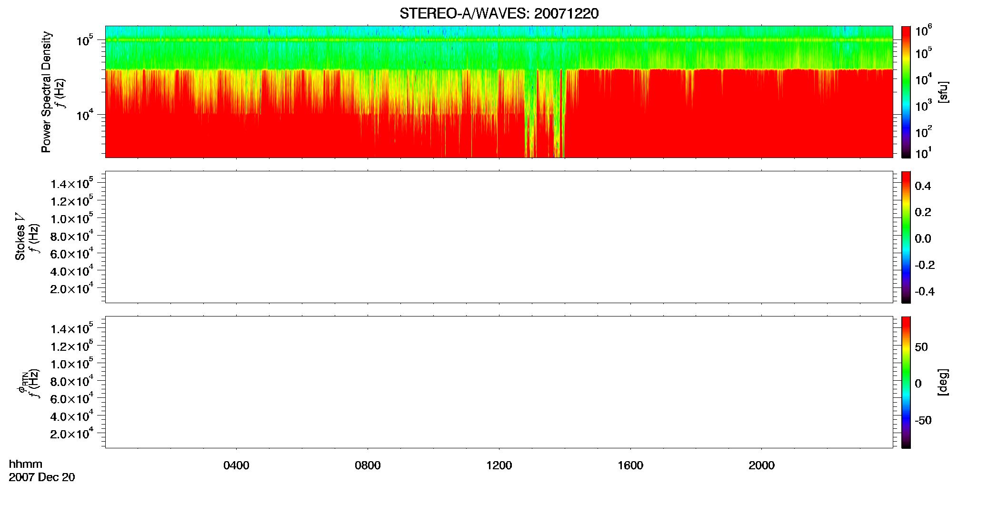Image resolution: width=998 pixels, height=514 pixels.
Task: Click the empty phi RTN plot panel
Action: pyautogui.click(x=499, y=382)
